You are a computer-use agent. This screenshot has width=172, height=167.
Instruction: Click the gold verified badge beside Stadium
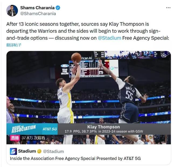point(39,151)
